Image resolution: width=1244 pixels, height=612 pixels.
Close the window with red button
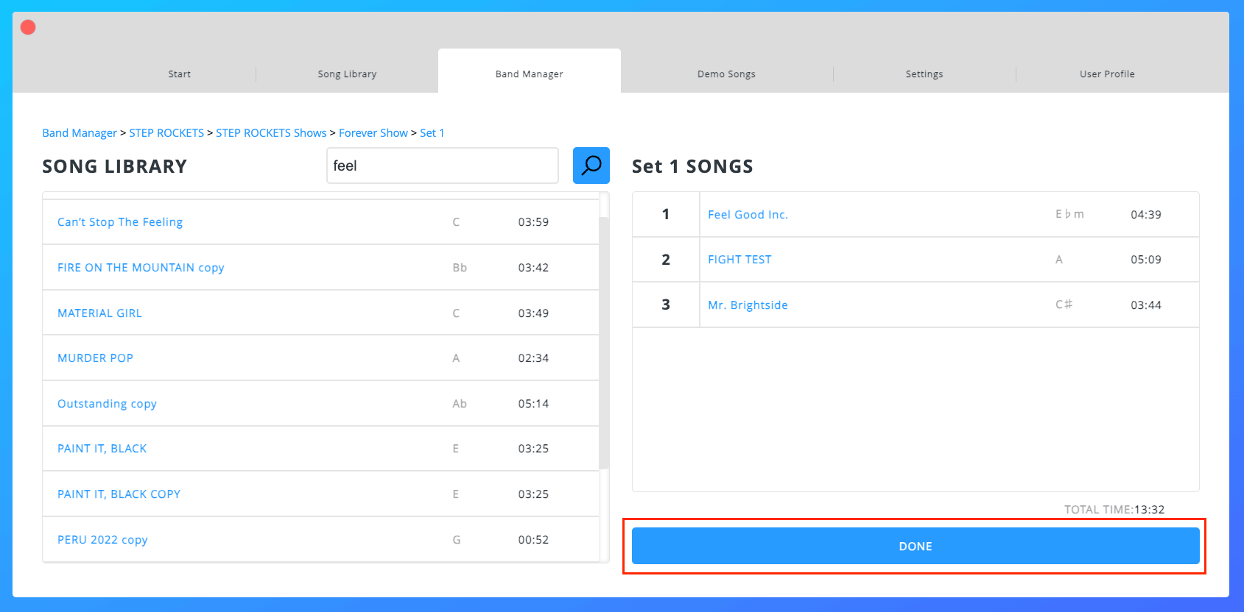pos(28,27)
